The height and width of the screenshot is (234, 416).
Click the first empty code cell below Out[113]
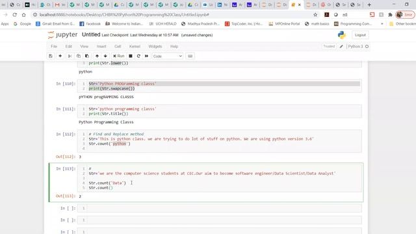coord(219,208)
